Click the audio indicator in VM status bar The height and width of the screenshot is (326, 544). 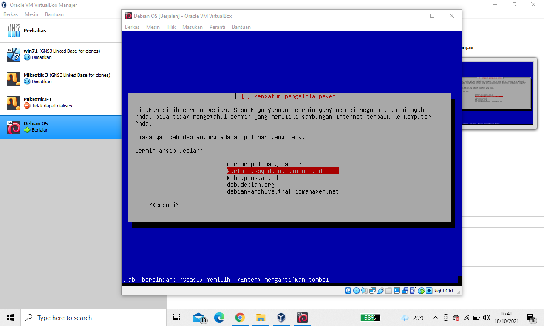pyautogui.click(x=365, y=291)
